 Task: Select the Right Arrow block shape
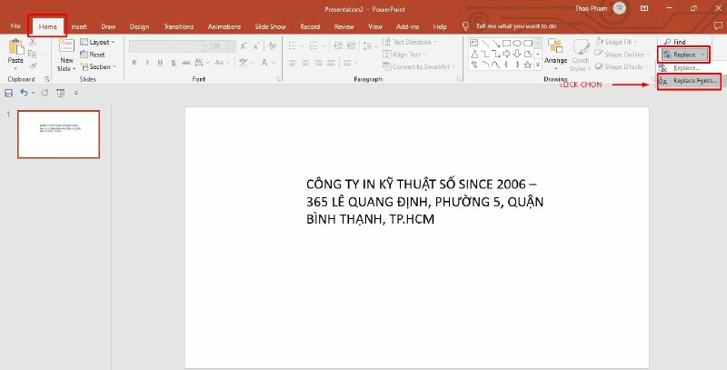click(506, 55)
